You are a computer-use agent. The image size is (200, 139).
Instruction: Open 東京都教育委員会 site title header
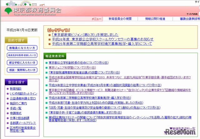coord(37,10)
